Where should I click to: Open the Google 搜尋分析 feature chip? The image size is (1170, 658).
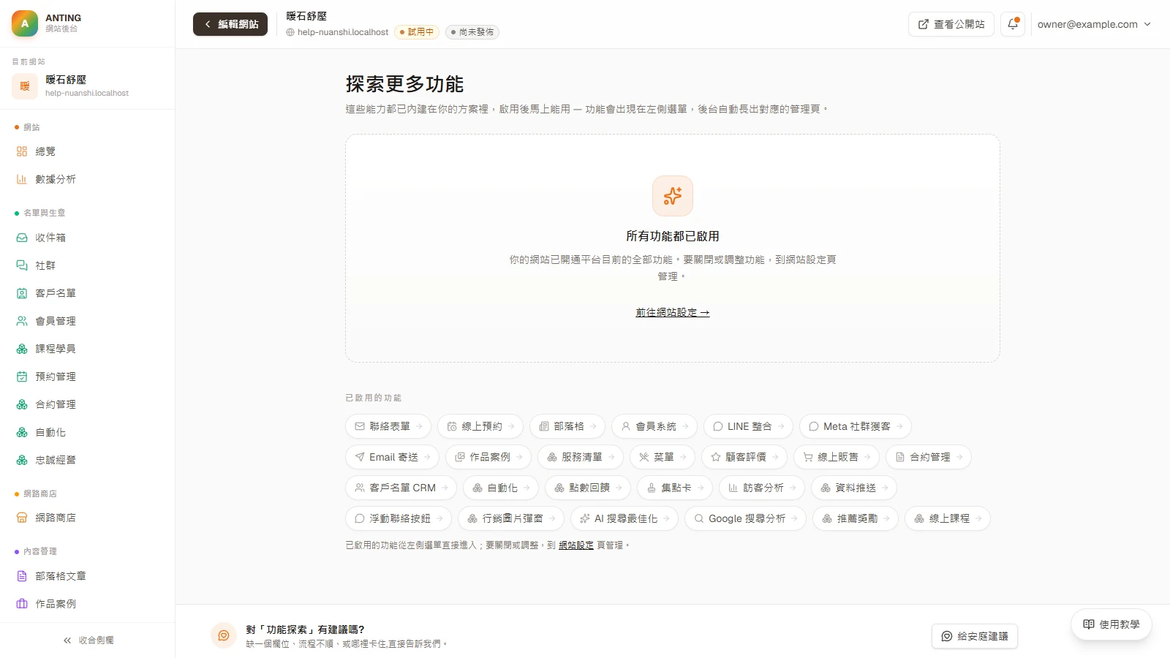tap(745, 518)
